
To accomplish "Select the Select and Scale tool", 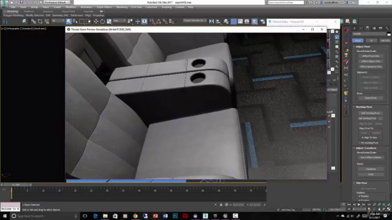I will point(109,21).
